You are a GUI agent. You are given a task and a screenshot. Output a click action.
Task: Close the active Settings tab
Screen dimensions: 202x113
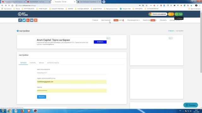pos(74,2)
